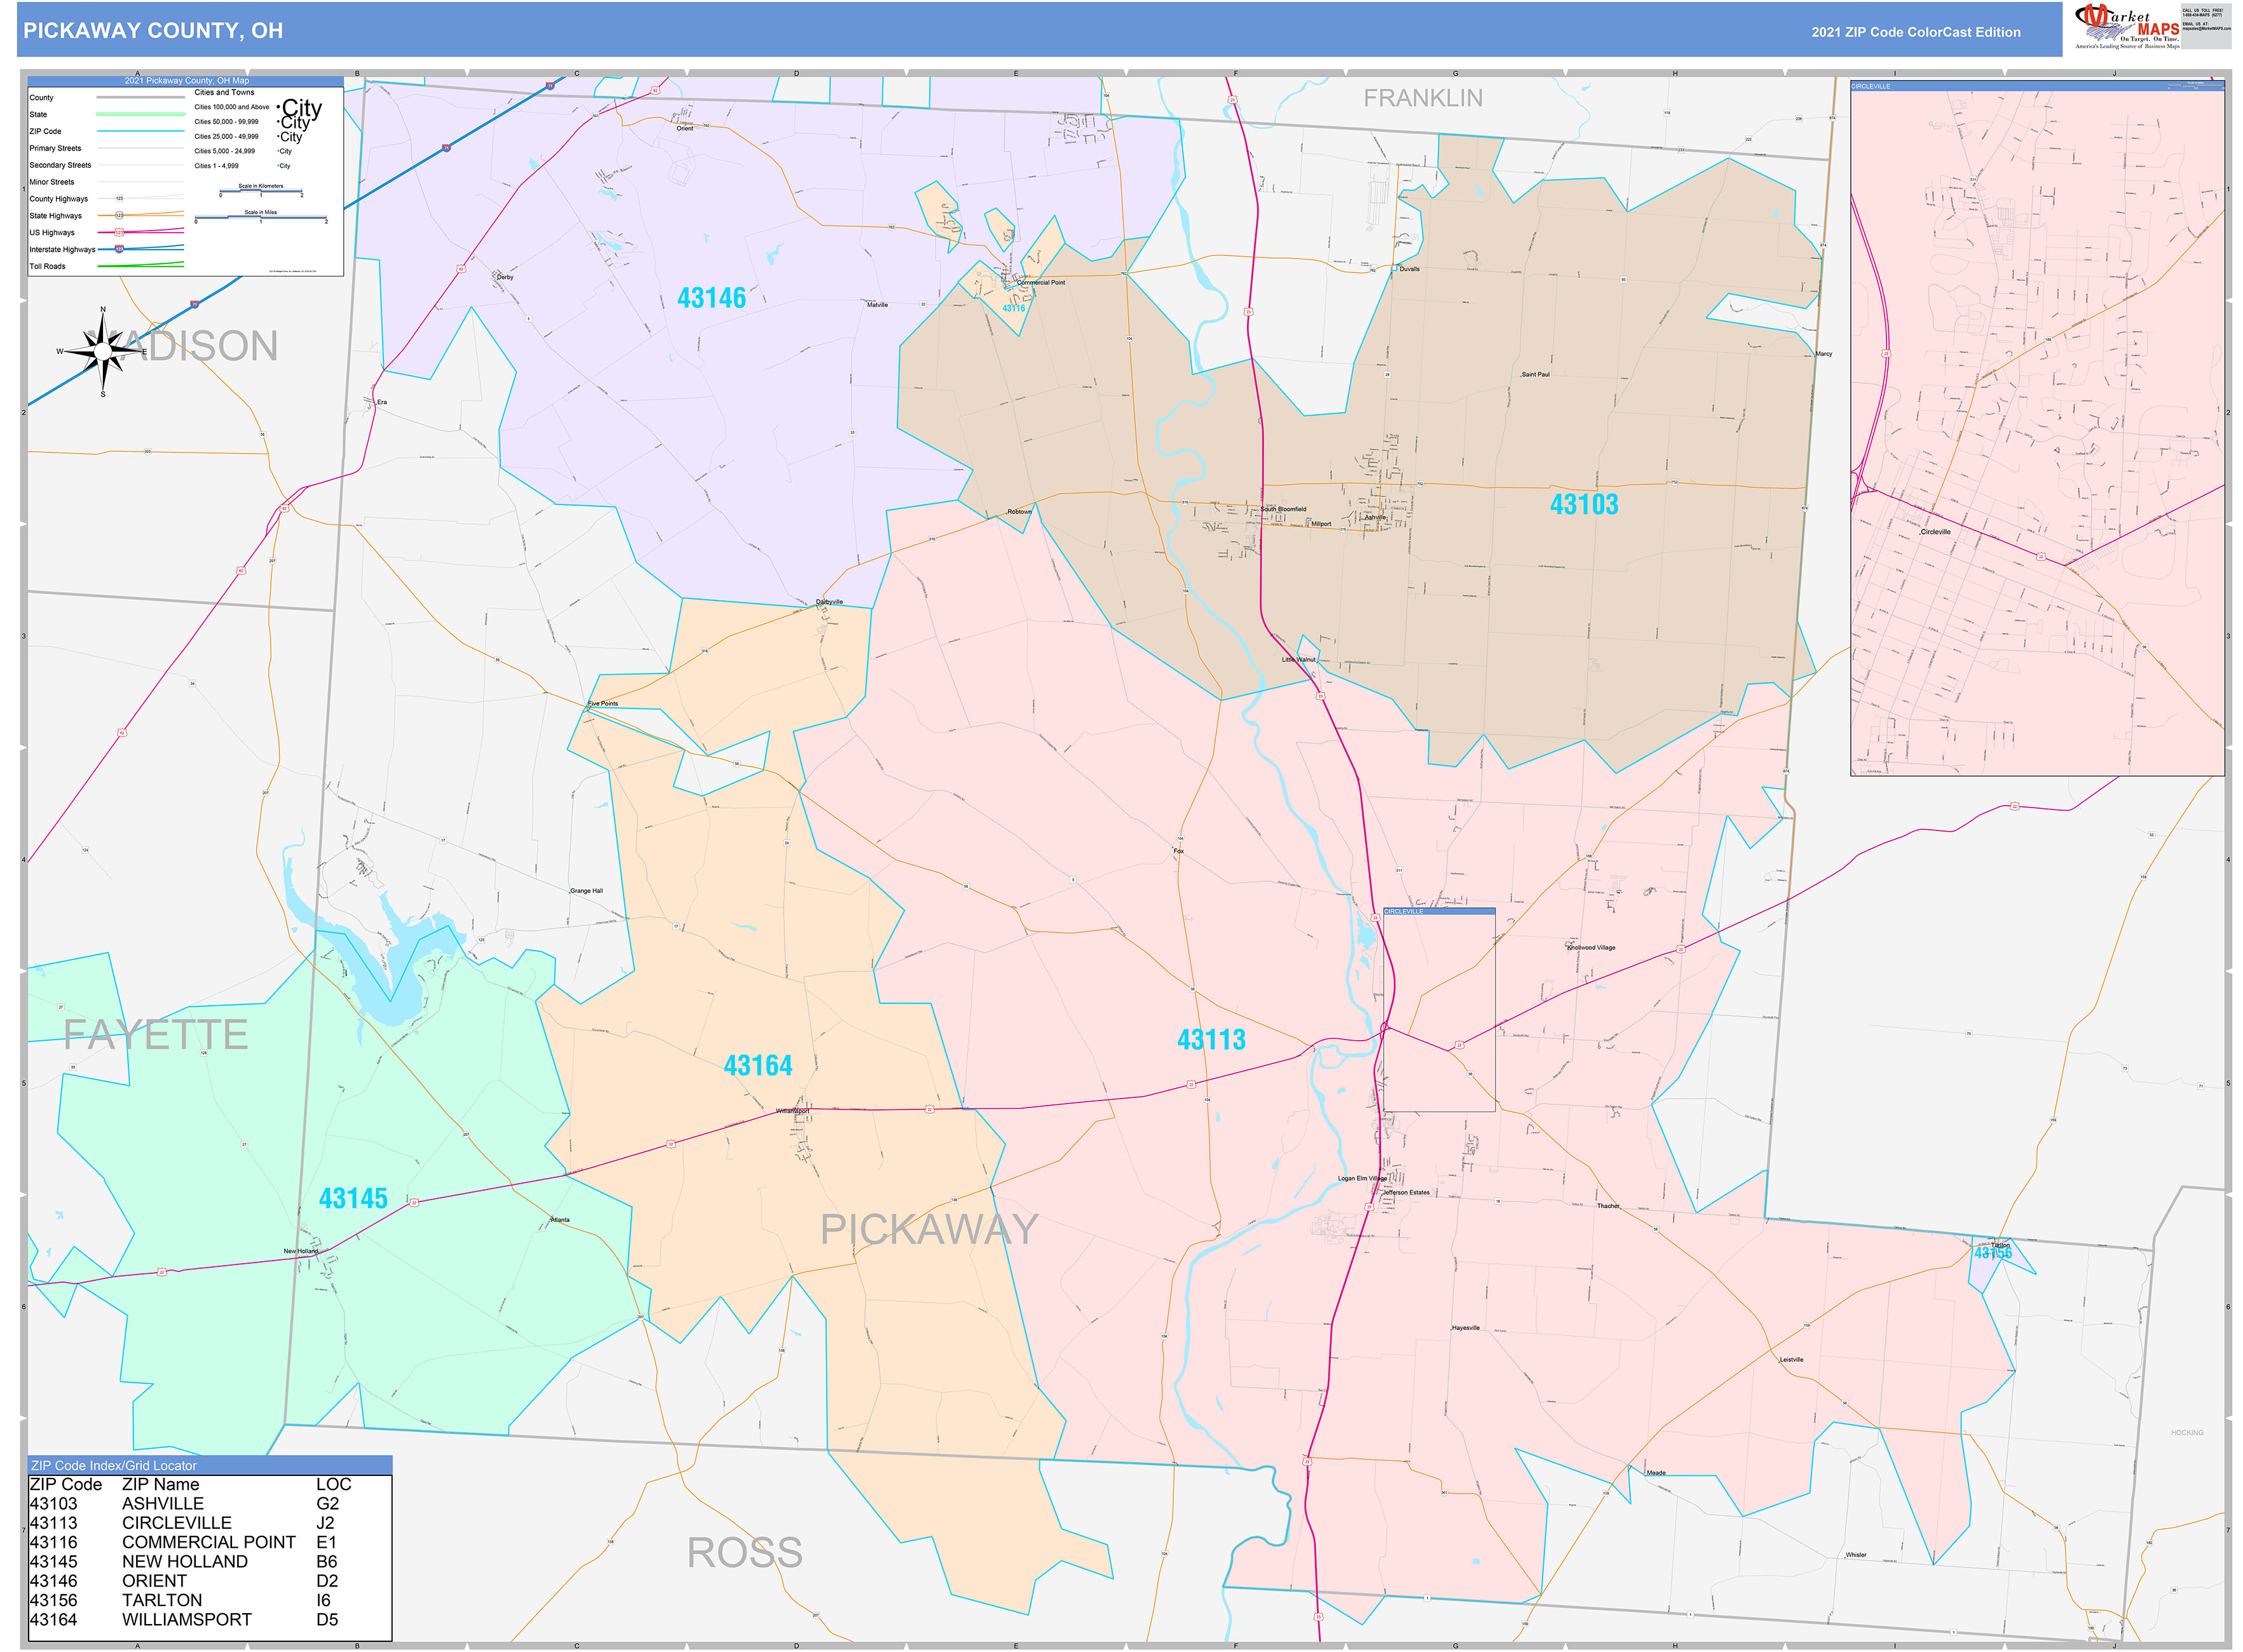Screen dimensions: 2243x1652
Task: Click the red City dot for cities 5,000-24,999
Action: pyautogui.click(x=278, y=151)
